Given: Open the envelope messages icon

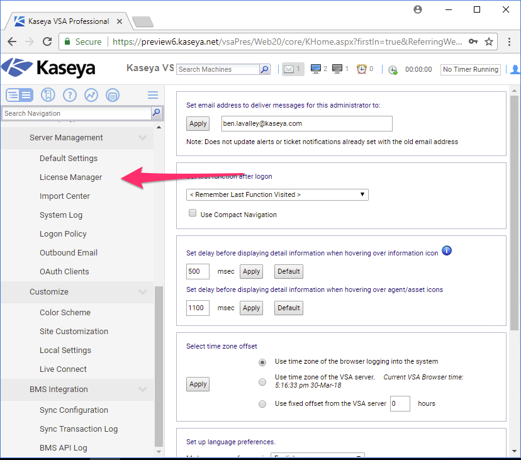Looking at the screenshot, I should coord(289,69).
